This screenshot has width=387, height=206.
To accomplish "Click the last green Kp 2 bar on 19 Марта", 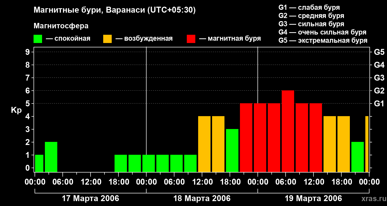I will click(x=358, y=157).
